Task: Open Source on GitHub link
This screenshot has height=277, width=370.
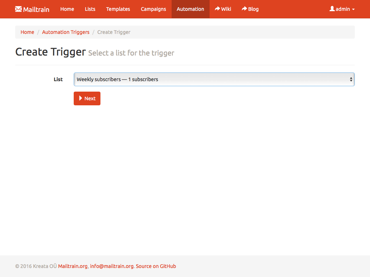Action: pyautogui.click(x=156, y=266)
